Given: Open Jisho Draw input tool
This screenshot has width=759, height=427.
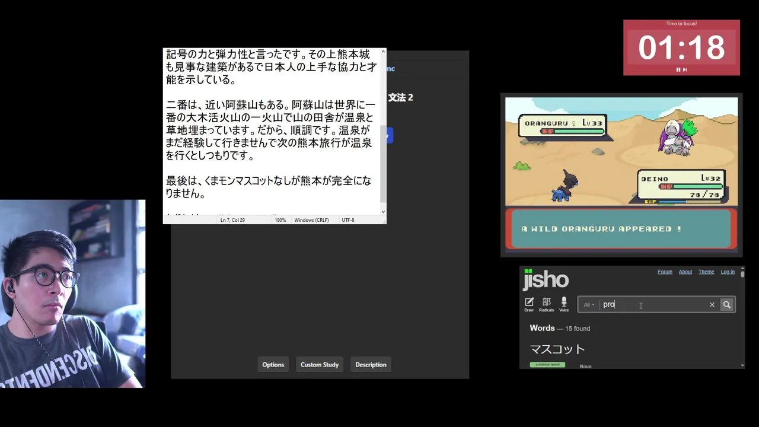Looking at the screenshot, I should pyautogui.click(x=529, y=304).
